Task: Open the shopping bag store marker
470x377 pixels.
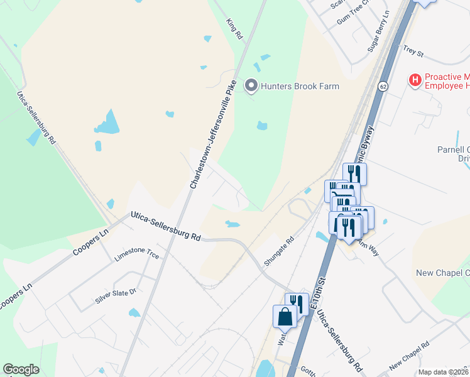Action: pos(285,318)
